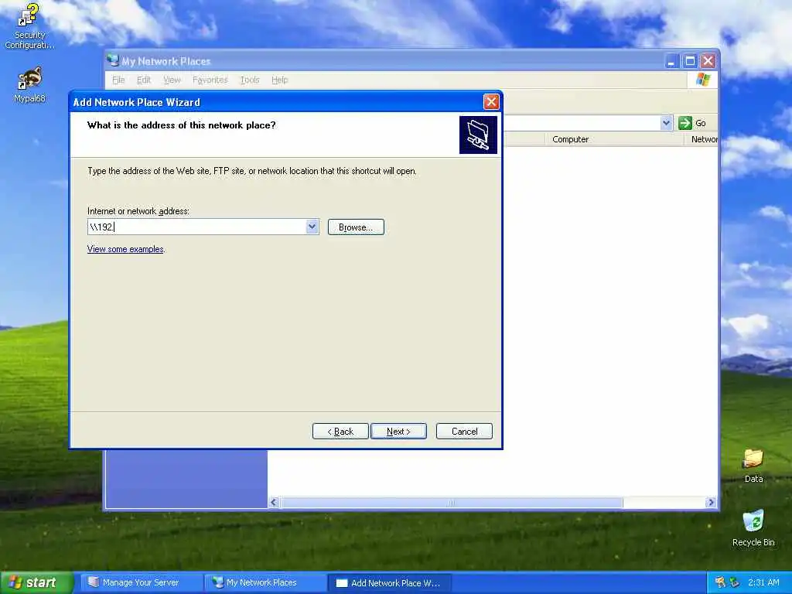Open View some examples link
The width and height of the screenshot is (792, 594).
[x=125, y=249]
